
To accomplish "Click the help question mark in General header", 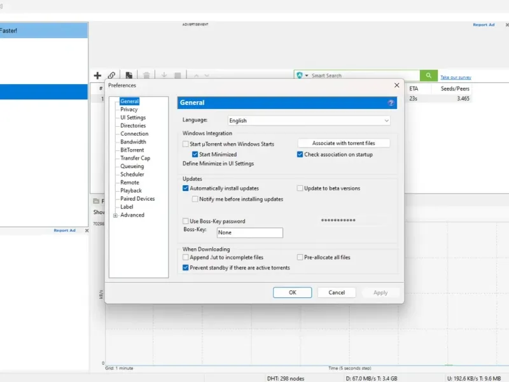I will [391, 103].
